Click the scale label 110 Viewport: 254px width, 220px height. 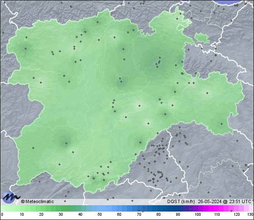217,215
